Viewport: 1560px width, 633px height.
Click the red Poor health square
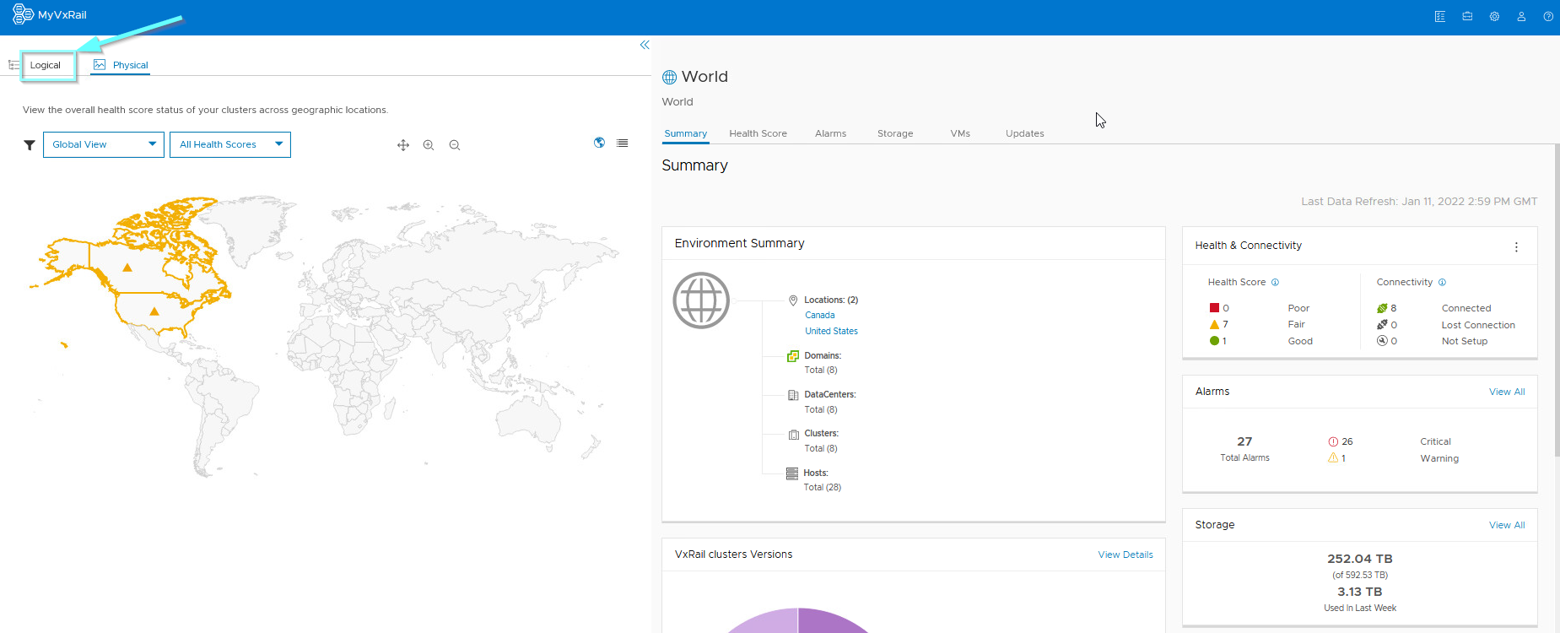click(x=1214, y=308)
